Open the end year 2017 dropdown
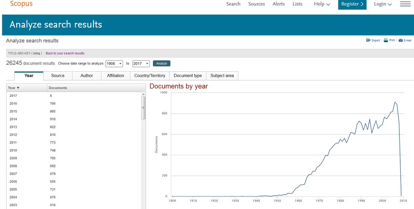 pyautogui.click(x=141, y=63)
